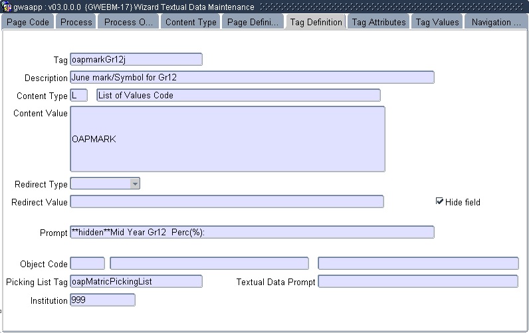Open the Tag Values tab
The height and width of the screenshot is (333, 529).
pyautogui.click(x=437, y=23)
